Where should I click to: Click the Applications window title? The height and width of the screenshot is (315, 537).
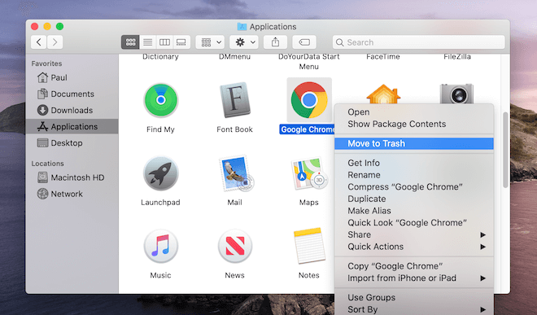[x=273, y=27]
